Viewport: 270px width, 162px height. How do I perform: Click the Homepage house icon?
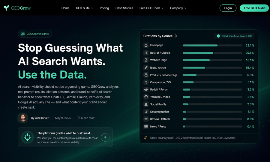point(146,45)
